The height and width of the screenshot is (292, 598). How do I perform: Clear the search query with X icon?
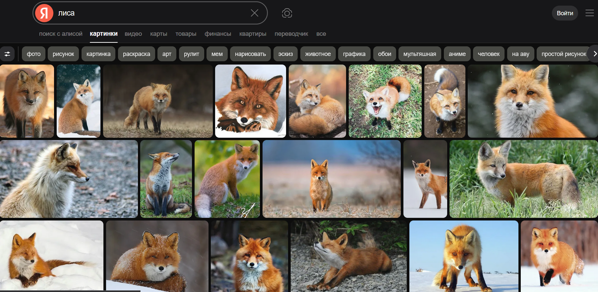point(255,13)
